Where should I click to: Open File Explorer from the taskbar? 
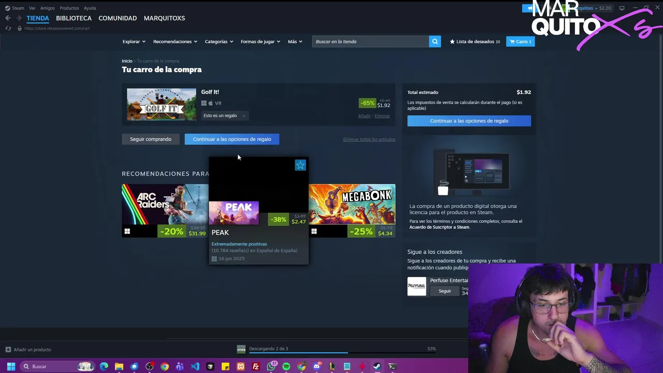point(119,366)
